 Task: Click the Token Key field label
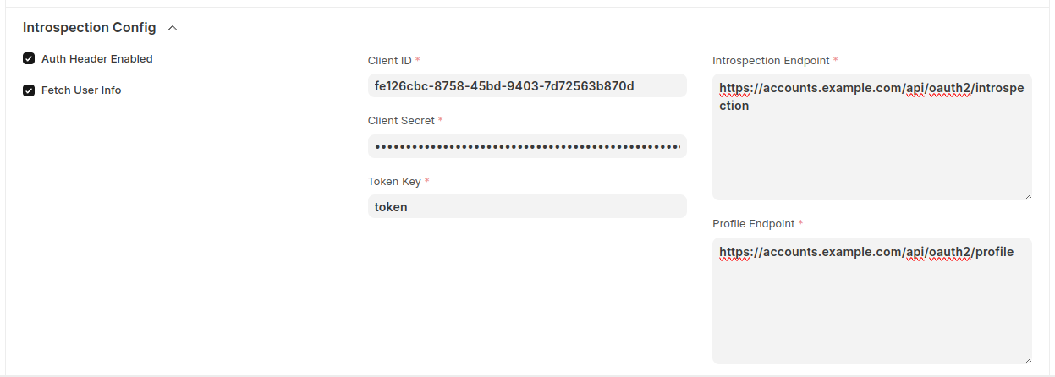coord(393,182)
